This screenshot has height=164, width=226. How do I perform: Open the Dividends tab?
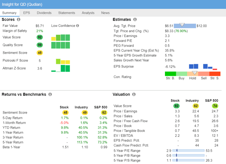point(44,13)
